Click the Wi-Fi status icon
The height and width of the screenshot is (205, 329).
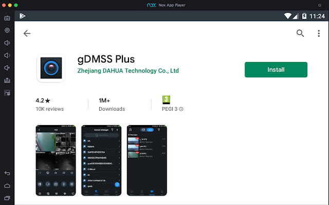point(288,16)
